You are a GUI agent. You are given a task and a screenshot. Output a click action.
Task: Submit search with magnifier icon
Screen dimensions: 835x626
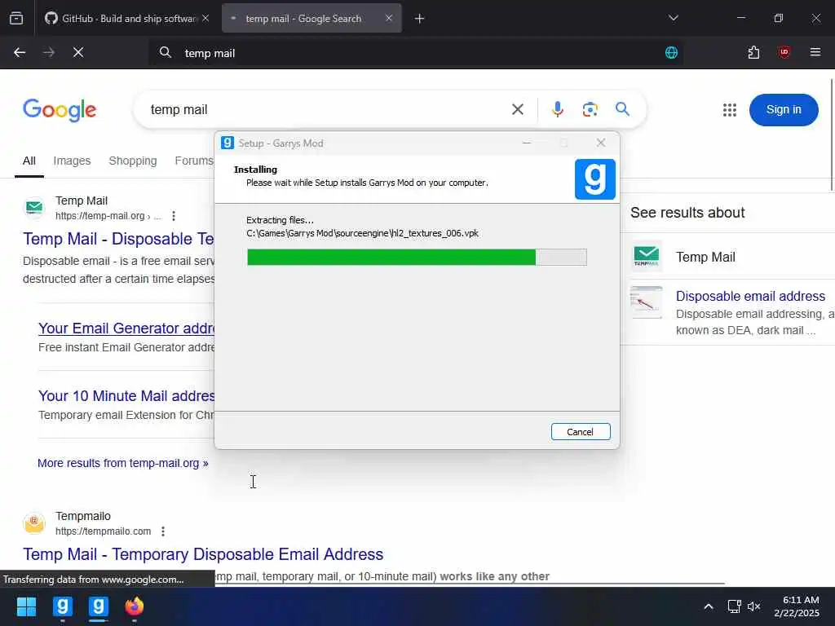click(x=622, y=109)
